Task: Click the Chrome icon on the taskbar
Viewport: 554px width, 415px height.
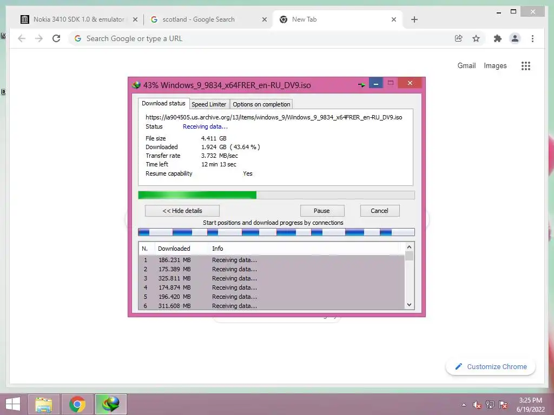Action: point(77,404)
